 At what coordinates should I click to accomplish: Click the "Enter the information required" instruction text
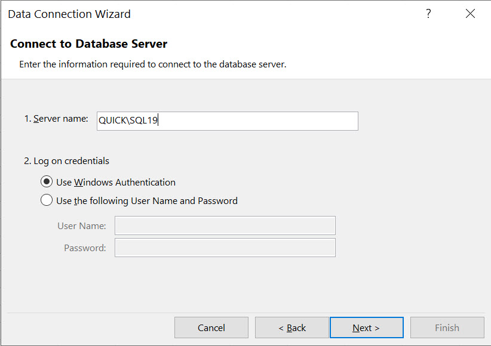(x=152, y=64)
